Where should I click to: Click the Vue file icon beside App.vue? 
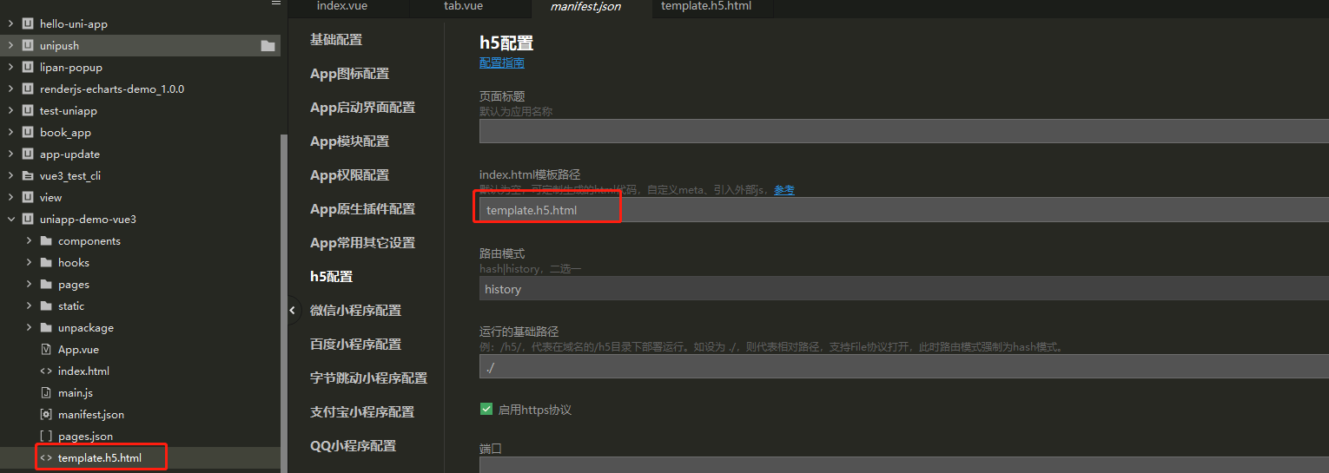click(46, 350)
